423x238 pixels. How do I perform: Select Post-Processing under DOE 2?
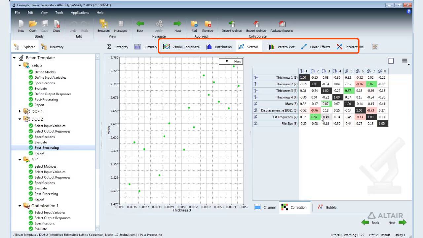click(47, 148)
